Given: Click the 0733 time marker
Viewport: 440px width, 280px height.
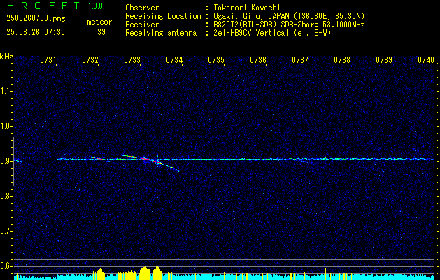Looking at the screenshot, I should (x=132, y=60).
